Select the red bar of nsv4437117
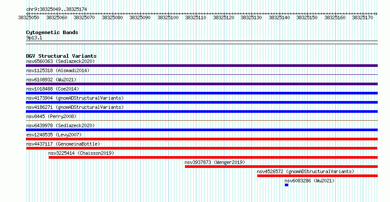Screen dimensions: 390x202 click(x=202, y=148)
